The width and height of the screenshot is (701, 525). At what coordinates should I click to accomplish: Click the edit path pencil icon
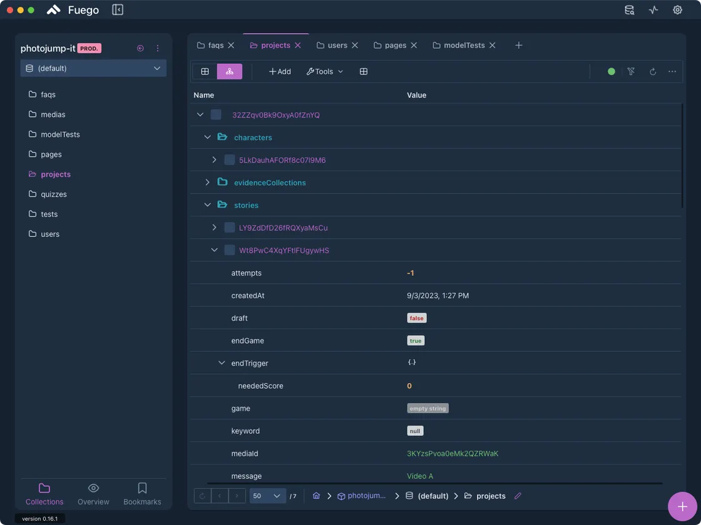(518, 496)
